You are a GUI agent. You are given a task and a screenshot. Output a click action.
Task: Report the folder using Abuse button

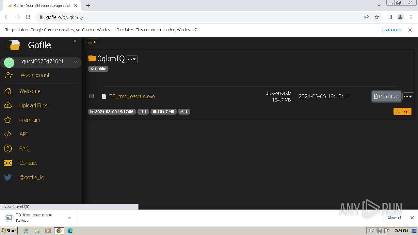click(x=402, y=112)
